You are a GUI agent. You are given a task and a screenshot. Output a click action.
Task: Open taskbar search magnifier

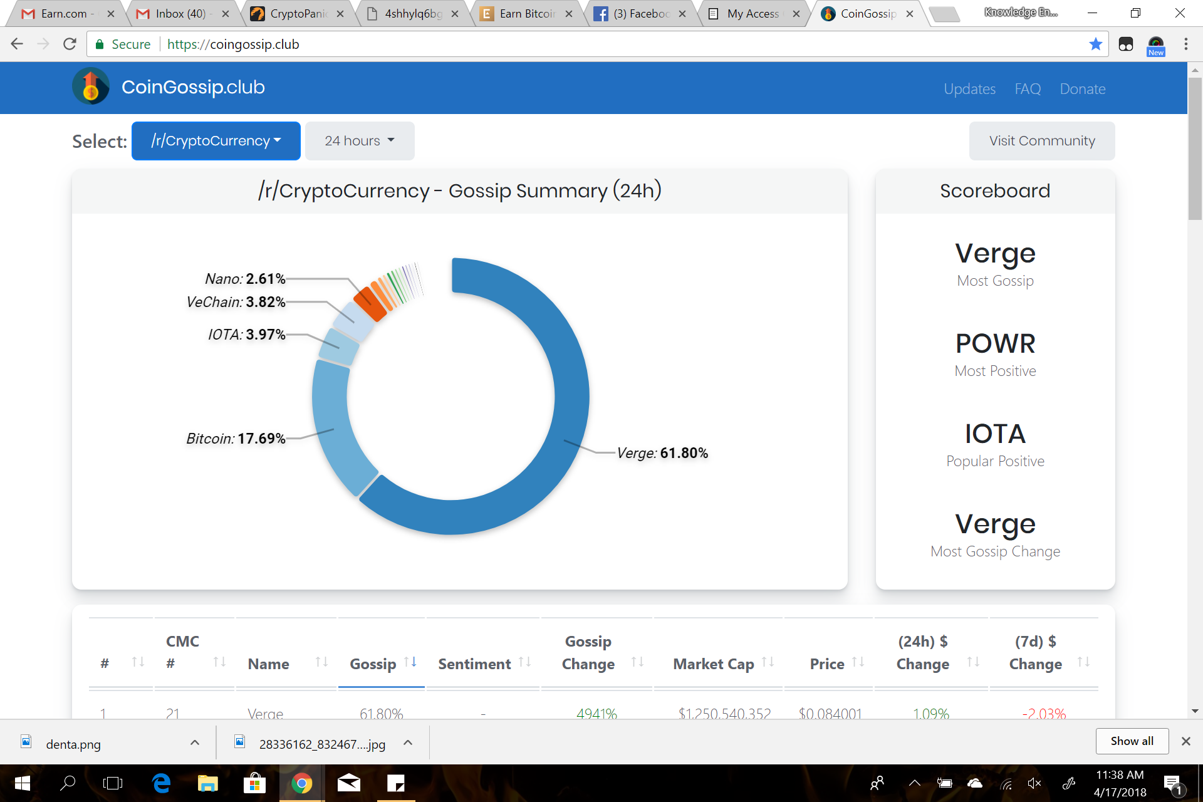coord(68,783)
